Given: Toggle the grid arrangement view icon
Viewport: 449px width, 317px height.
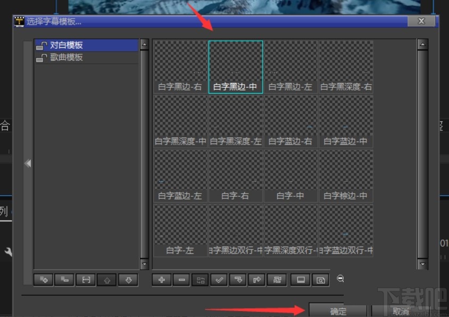Looking at the screenshot, I should [199, 280].
